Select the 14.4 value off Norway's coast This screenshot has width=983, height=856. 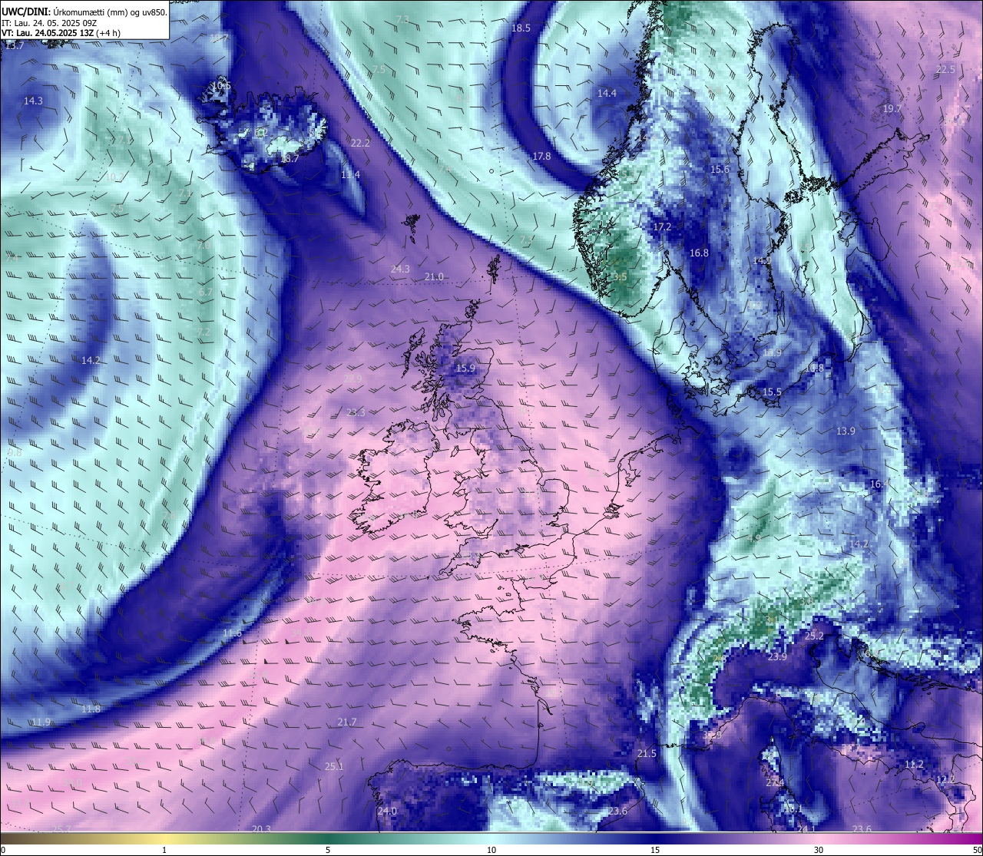click(607, 93)
